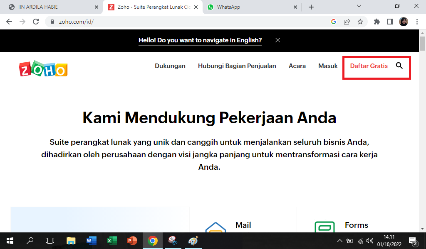Open Windows taskbar search
The image size is (426, 249).
click(30, 241)
